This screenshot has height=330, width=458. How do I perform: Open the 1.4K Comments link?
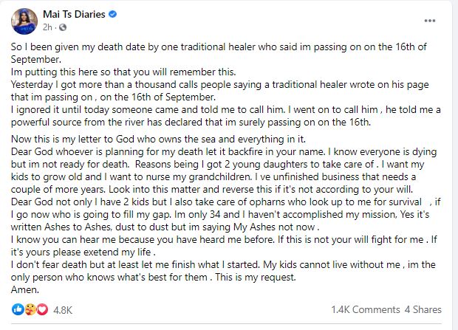click(x=366, y=309)
